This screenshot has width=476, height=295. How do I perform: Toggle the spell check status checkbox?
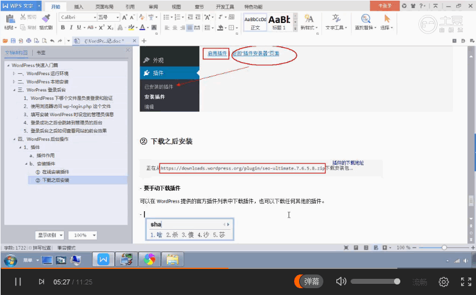pyautogui.click(x=30, y=248)
